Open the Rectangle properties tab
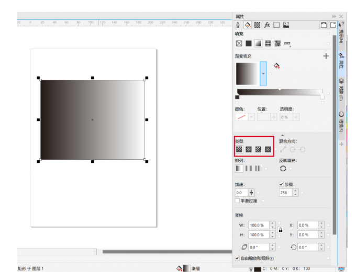 point(276,25)
